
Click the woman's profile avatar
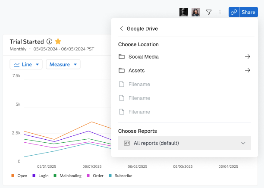[196, 12]
